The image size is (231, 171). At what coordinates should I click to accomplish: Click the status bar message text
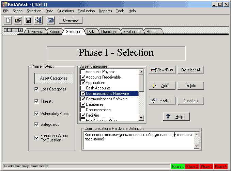point(27,166)
